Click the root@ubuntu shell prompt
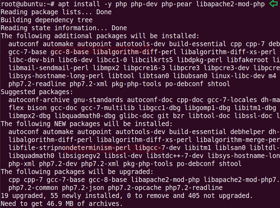Viewport: 280px width, 208px height. [24, 4]
